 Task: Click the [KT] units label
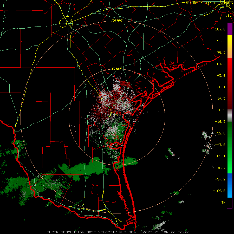(x=222, y=18)
